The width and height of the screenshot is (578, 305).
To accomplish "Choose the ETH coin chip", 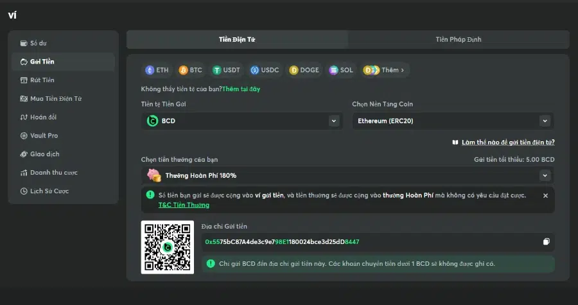I will [x=157, y=70].
